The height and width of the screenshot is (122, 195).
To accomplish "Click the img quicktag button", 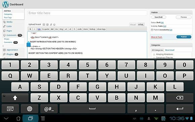I will (61, 29).
